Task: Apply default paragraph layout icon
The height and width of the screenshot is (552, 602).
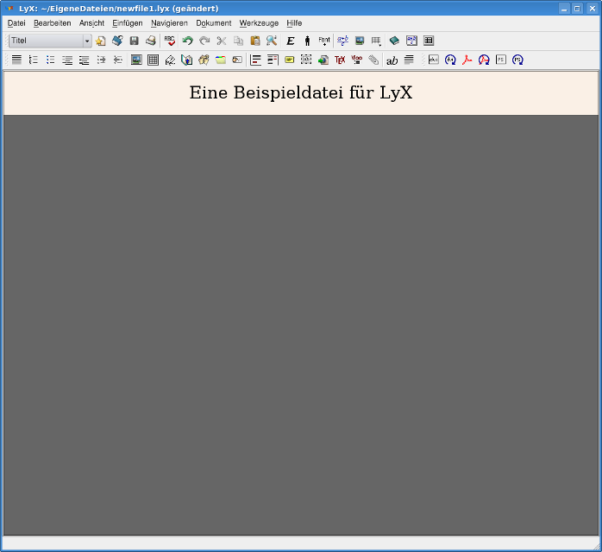Action: pos(16,60)
